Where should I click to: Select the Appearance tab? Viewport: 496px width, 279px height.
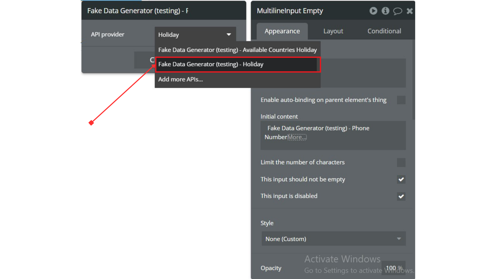[282, 31]
